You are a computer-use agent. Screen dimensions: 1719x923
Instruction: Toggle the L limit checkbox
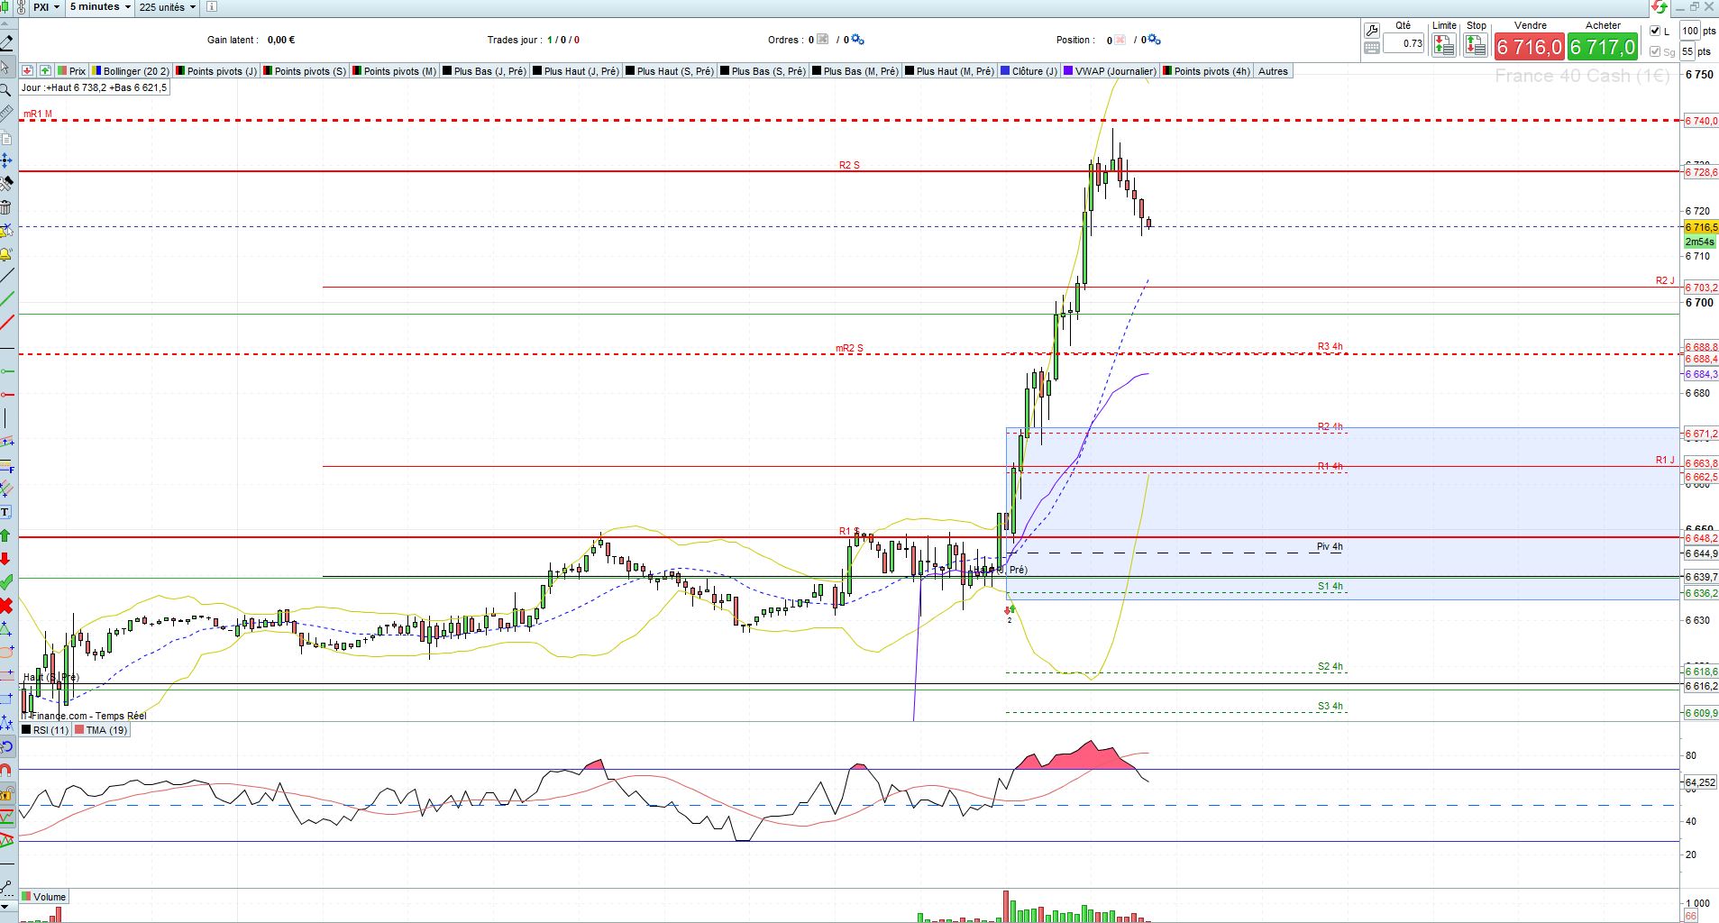(1655, 31)
